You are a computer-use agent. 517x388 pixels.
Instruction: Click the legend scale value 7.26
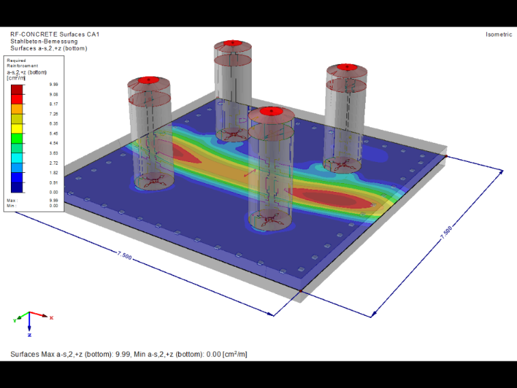tap(54, 114)
